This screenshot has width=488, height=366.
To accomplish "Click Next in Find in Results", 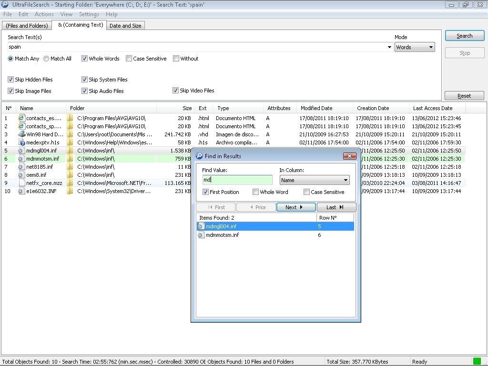I will click(x=296, y=207).
